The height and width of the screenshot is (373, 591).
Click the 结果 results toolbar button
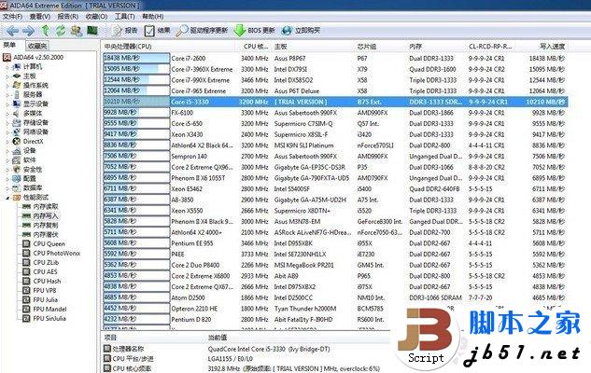[x=157, y=31]
